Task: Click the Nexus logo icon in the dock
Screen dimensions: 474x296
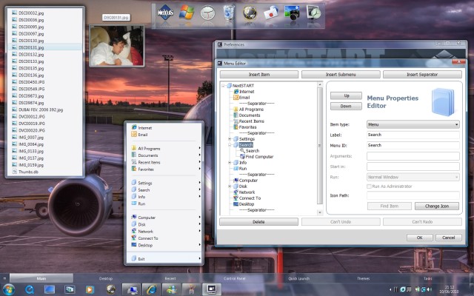Action: (x=167, y=13)
